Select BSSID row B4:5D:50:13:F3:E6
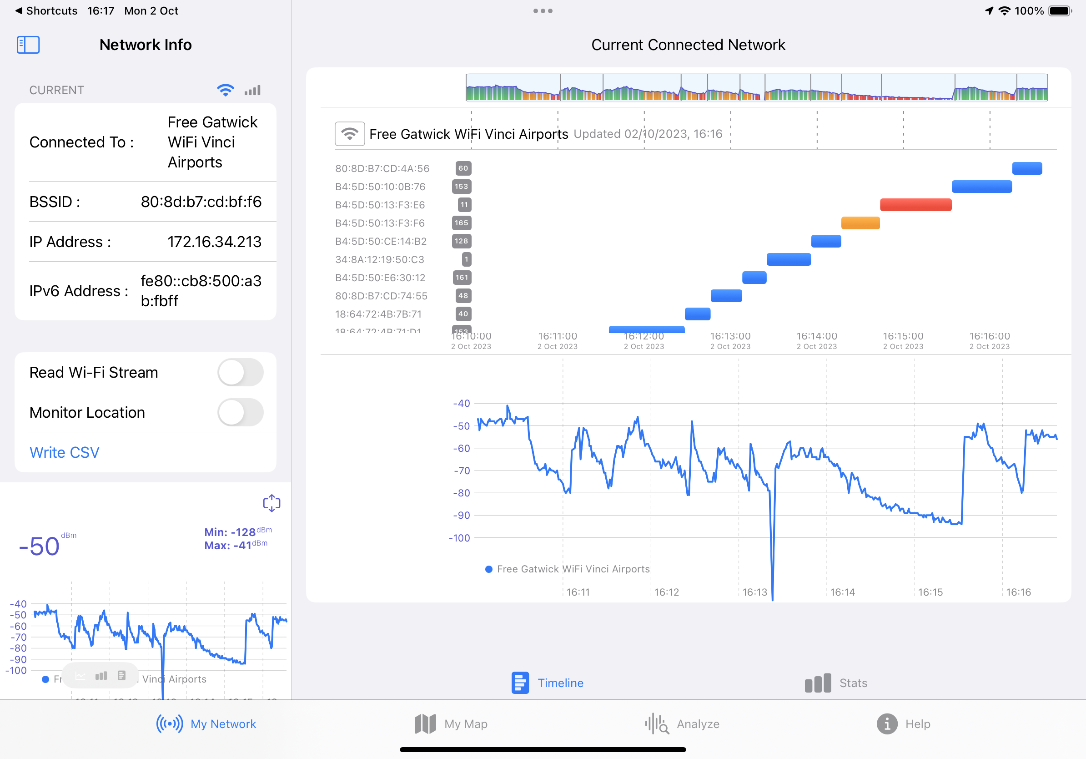The height and width of the screenshot is (759, 1086). (x=380, y=205)
